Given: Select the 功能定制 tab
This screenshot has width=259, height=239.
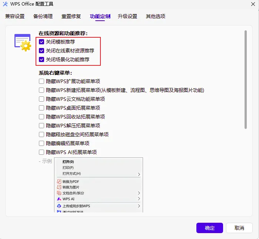Looking at the screenshot, I should point(100,16).
